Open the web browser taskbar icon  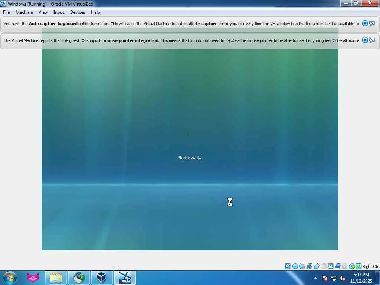pyautogui.click(x=79, y=278)
